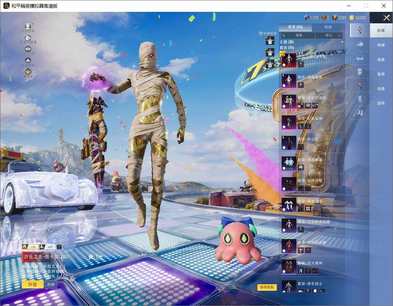393x306 pixels.
Task: Select the shoes category icon
Action: 360,113
